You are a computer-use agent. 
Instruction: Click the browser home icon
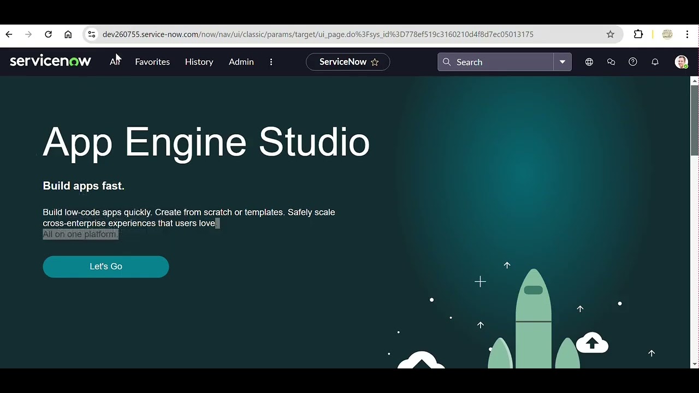68,34
